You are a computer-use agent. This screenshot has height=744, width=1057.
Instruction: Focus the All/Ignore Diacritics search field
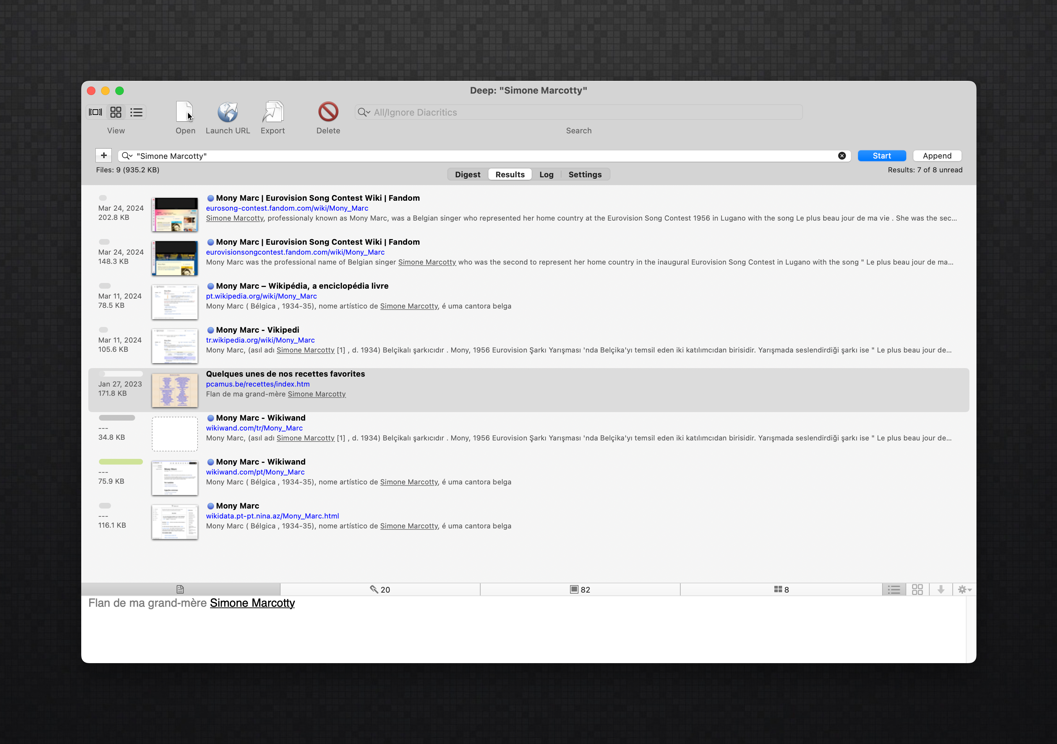pyautogui.click(x=579, y=112)
